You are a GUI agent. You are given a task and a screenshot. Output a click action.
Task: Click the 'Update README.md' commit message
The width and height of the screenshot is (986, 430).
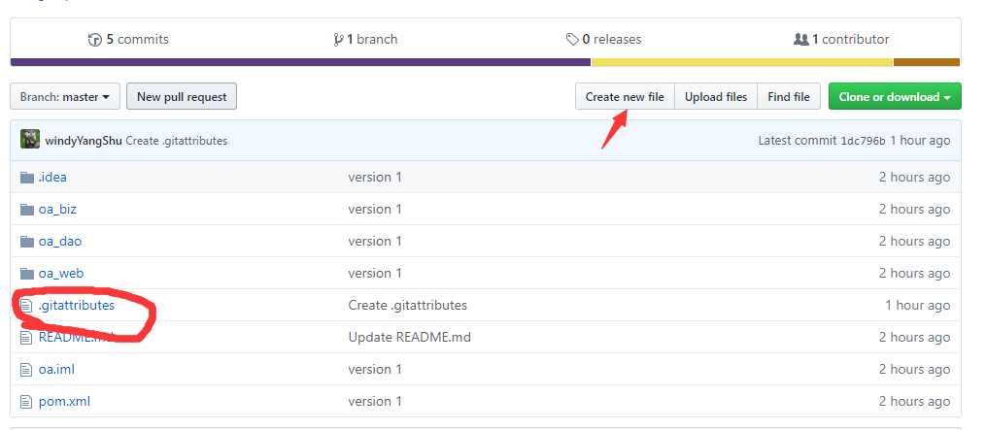[x=409, y=338]
